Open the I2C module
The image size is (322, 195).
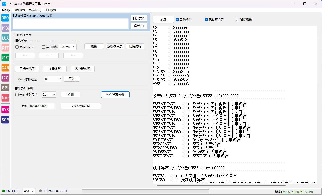click(x=5, y=78)
